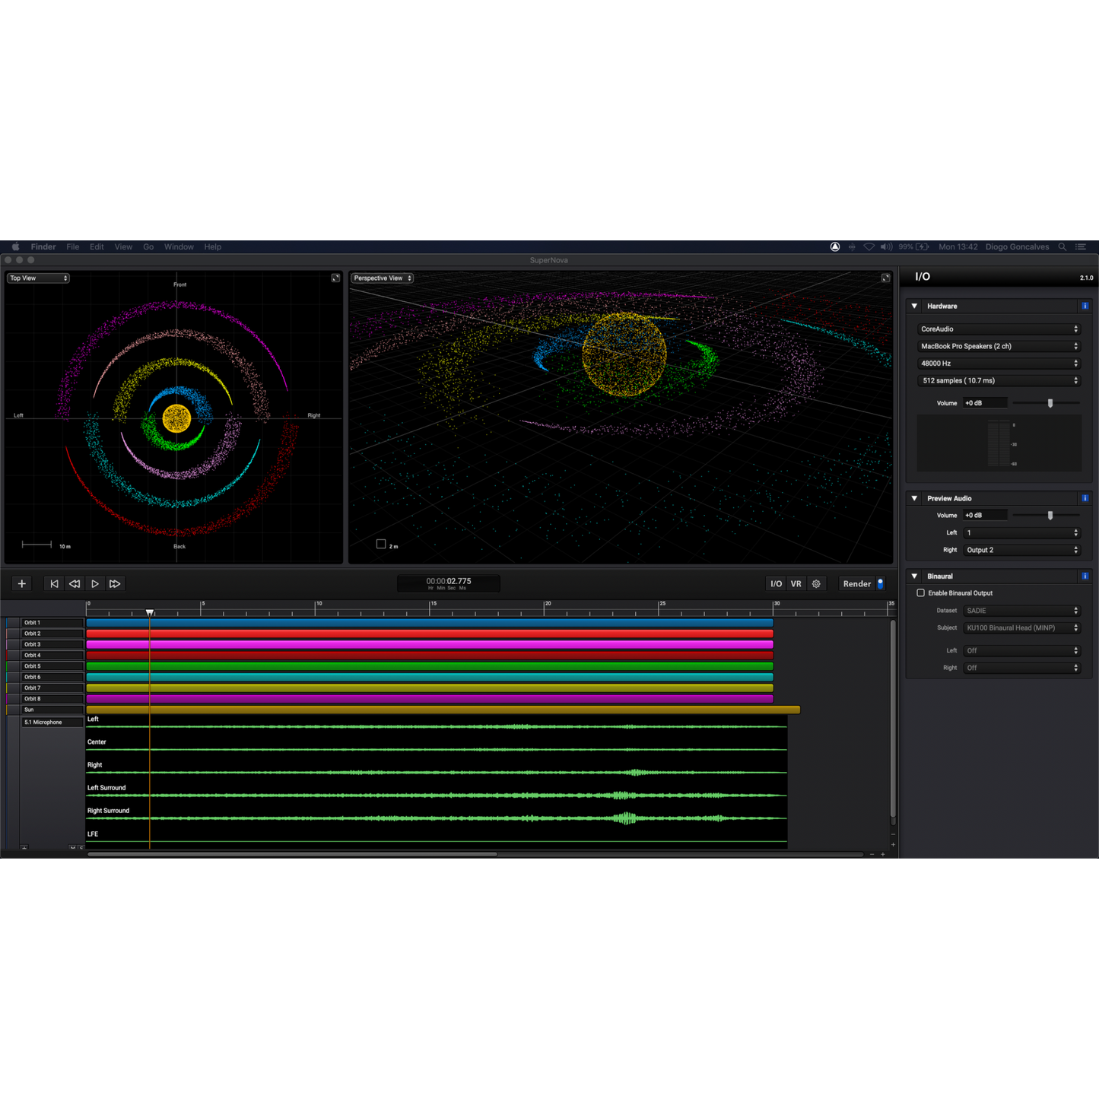Click the Render button
The image size is (1099, 1099).
tap(856, 584)
